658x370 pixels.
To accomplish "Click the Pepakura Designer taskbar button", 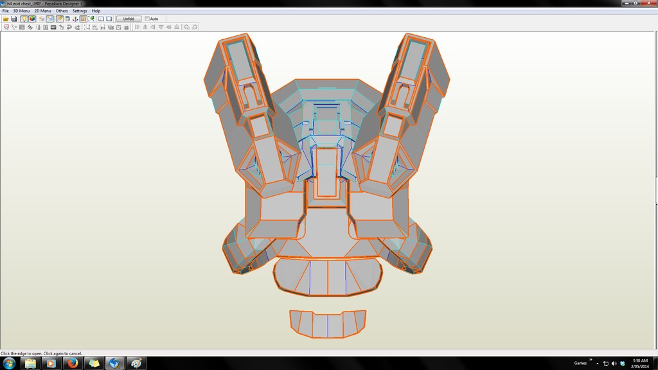I will click(x=115, y=364).
